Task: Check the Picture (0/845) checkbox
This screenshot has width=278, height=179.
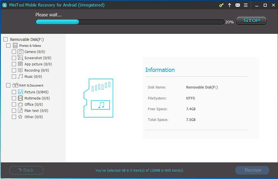Action: [14, 92]
